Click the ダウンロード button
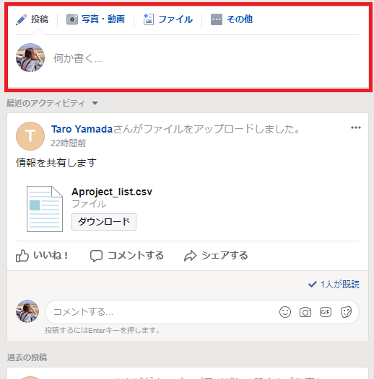 coord(104,222)
